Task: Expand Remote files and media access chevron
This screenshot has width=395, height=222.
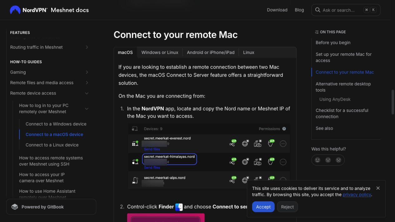Action: point(87,83)
